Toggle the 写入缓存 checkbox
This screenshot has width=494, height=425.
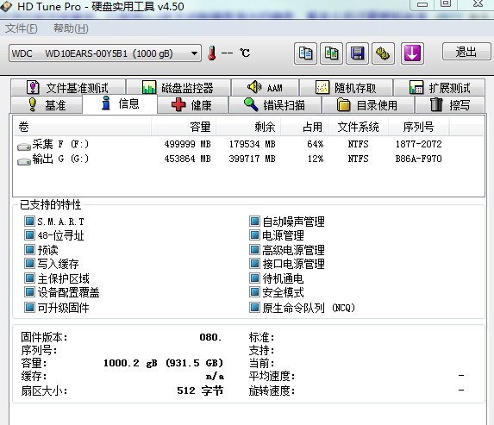pyautogui.click(x=29, y=264)
